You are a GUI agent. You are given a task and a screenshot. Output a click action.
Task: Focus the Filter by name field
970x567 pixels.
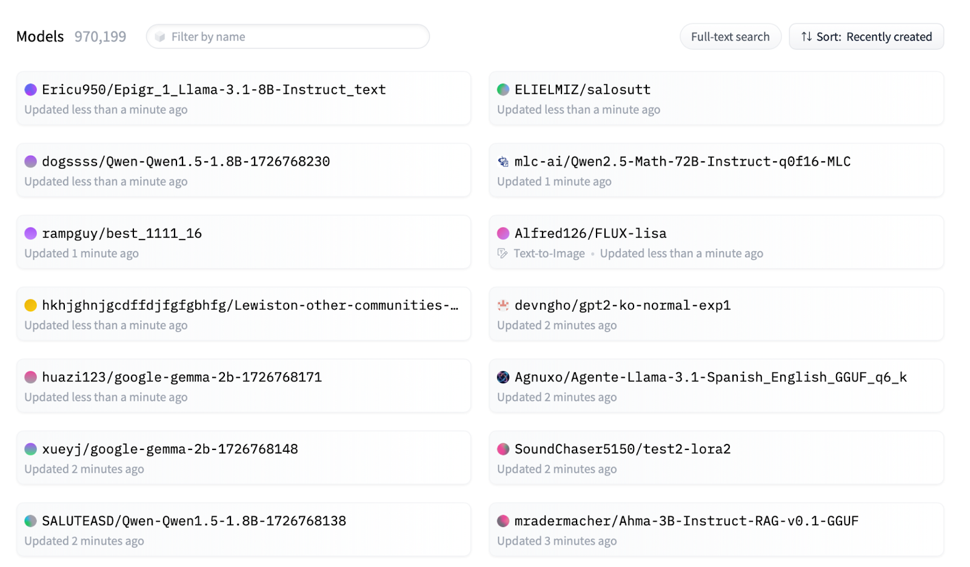[288, 37]
